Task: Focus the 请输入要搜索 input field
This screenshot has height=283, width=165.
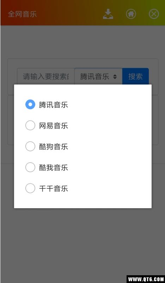Action: (46, 77)
